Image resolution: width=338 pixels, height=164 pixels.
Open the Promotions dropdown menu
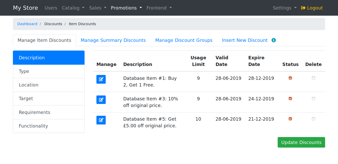pos(126,8)
